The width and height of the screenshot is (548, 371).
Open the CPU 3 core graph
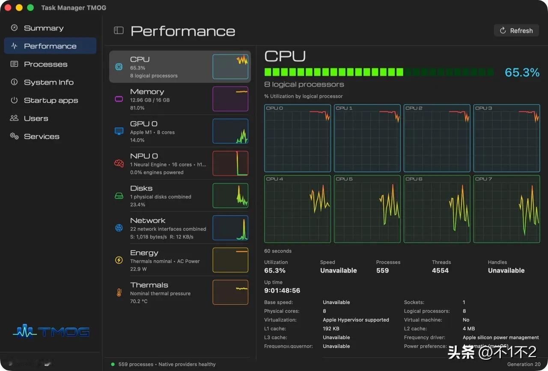tap(507, 138)
